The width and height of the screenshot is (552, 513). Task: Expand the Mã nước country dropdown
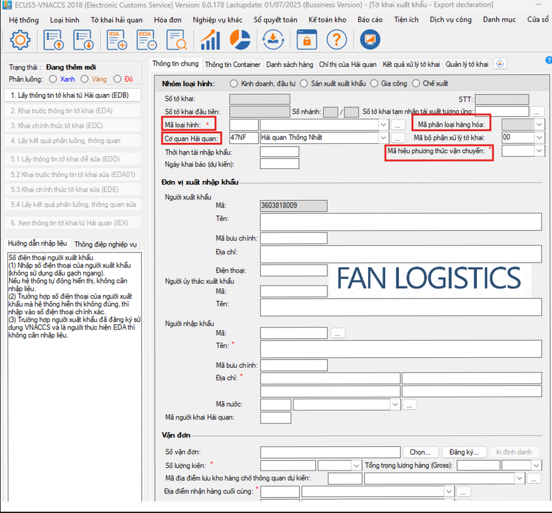pyautogui.click(x=395, y=405)
